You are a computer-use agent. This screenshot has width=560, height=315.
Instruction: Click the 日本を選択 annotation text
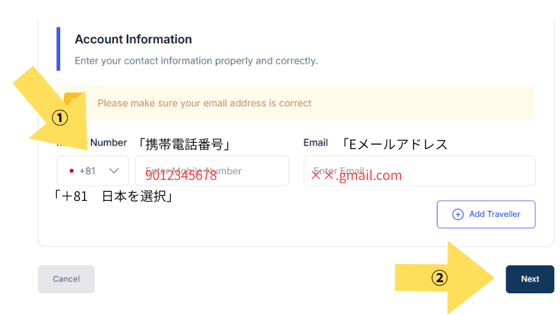coord(136,196)
